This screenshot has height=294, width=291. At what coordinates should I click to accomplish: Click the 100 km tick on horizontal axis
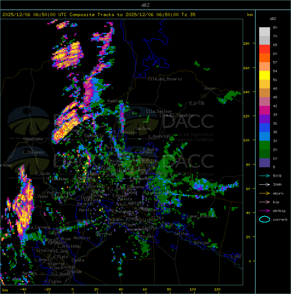(x=193, y=289)
